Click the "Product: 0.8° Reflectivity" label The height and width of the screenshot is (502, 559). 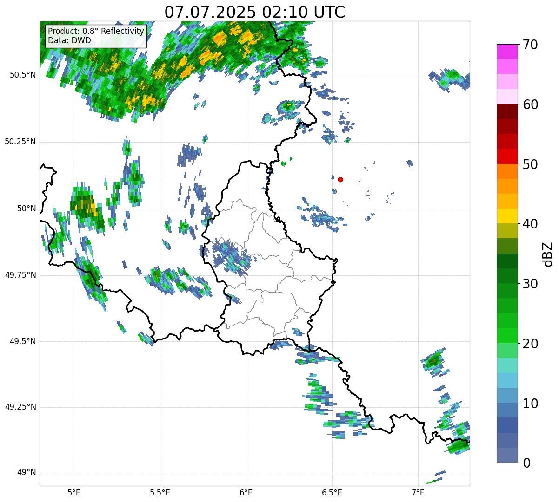pyautogui.click(x=96, y=31)
